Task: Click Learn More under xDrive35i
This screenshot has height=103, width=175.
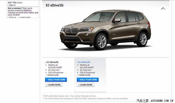Action: (x=85, y=85)
